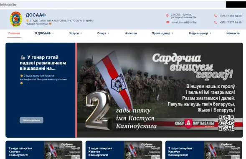
Task: Click phone icon beside +375 17 356 58 06
Action: pos(216,16)
